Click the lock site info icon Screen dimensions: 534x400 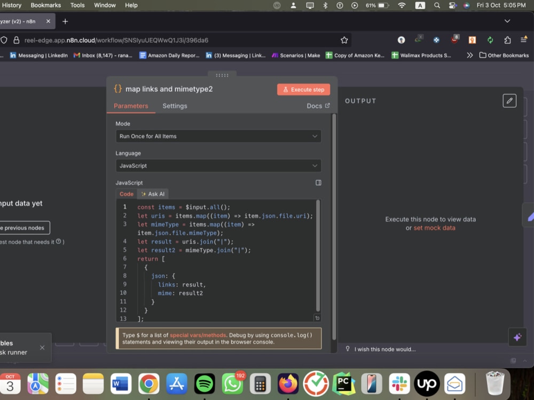[x=16, y=40]
